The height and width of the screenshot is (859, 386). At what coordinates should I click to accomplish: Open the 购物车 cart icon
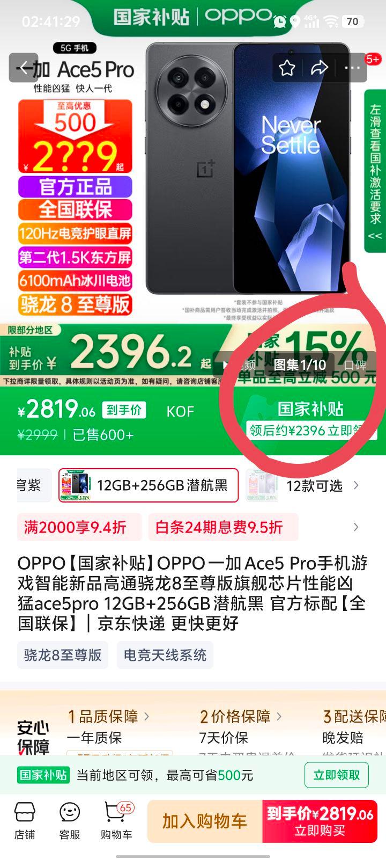[116, 821]
